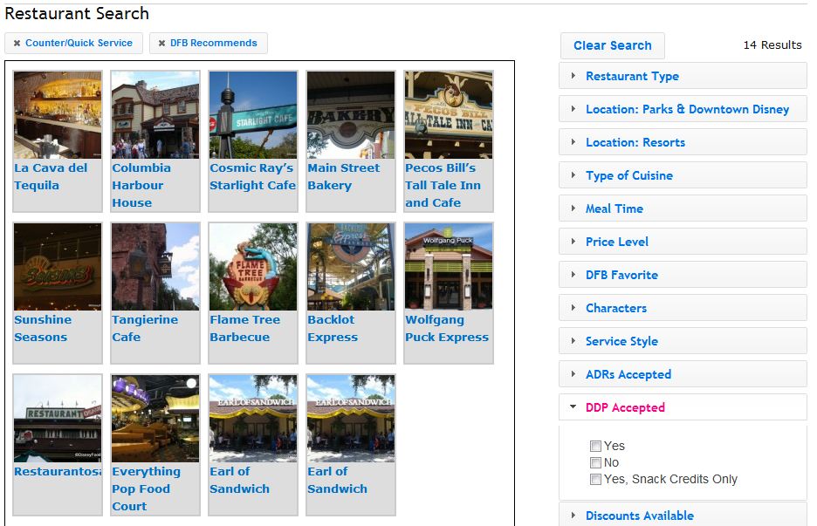Image resolution: width=817 pixels, height=526 pixels.
Task: Expand the Restaurant Type filter
Action: tap(631, 76)
